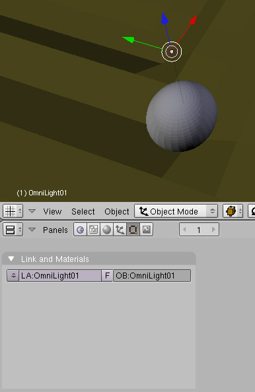
Task: Select the gray sphere object
Action: 182,116
